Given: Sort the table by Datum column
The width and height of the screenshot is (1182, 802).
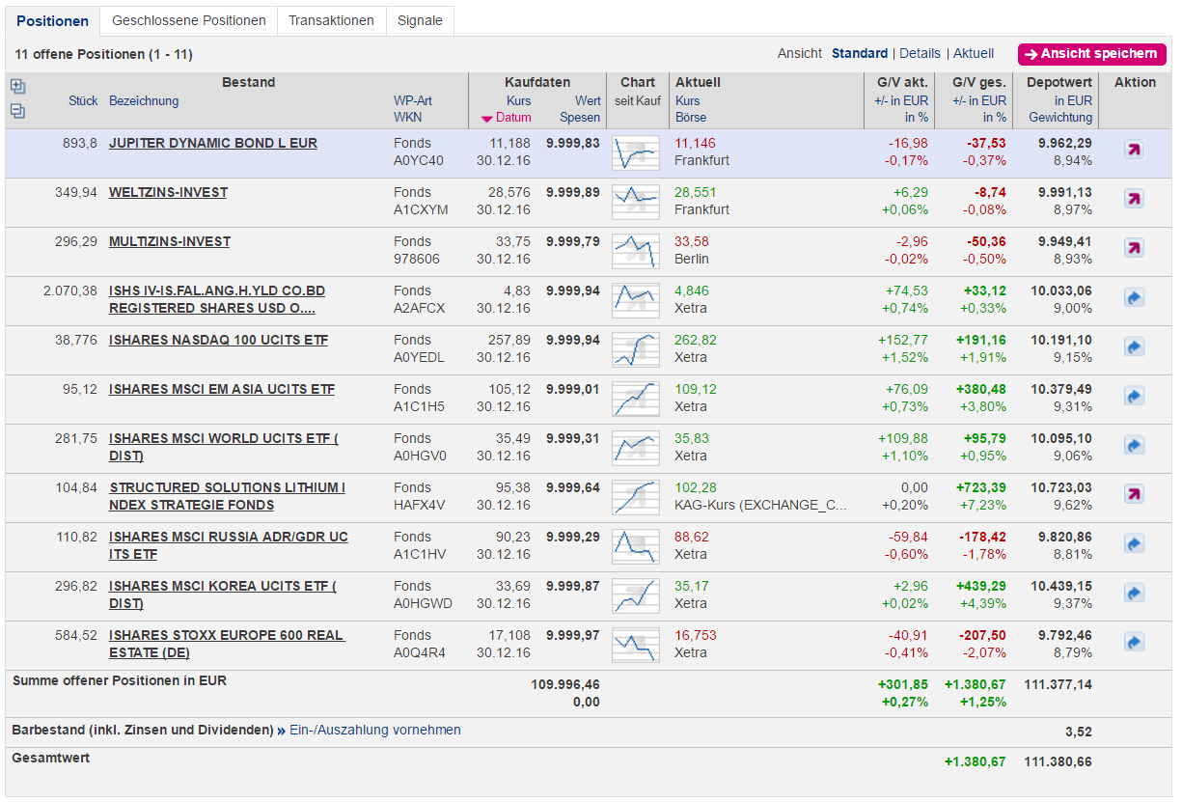Looking at the screenshot, I should [513, 118].
